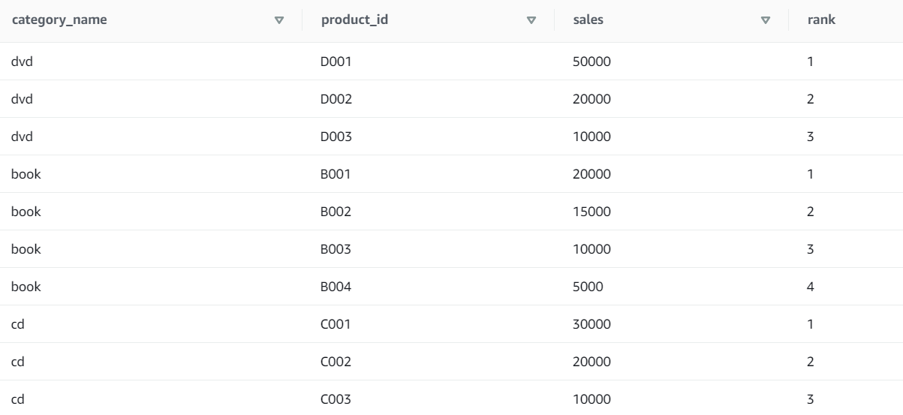Click the sort arrow icon for product_id column

[x=532, y=20]
